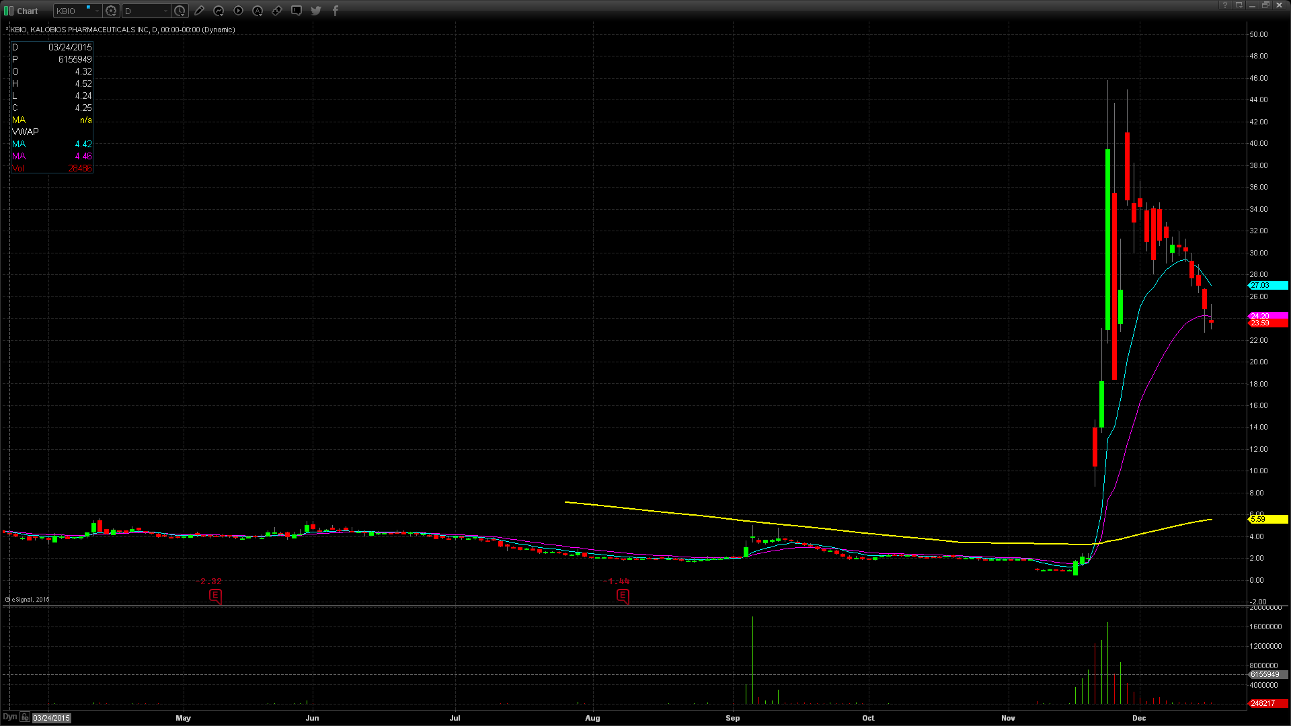Screen dimensions: 1291x726
Task: Click the VWAP row in data box
Action: (52, 132)
